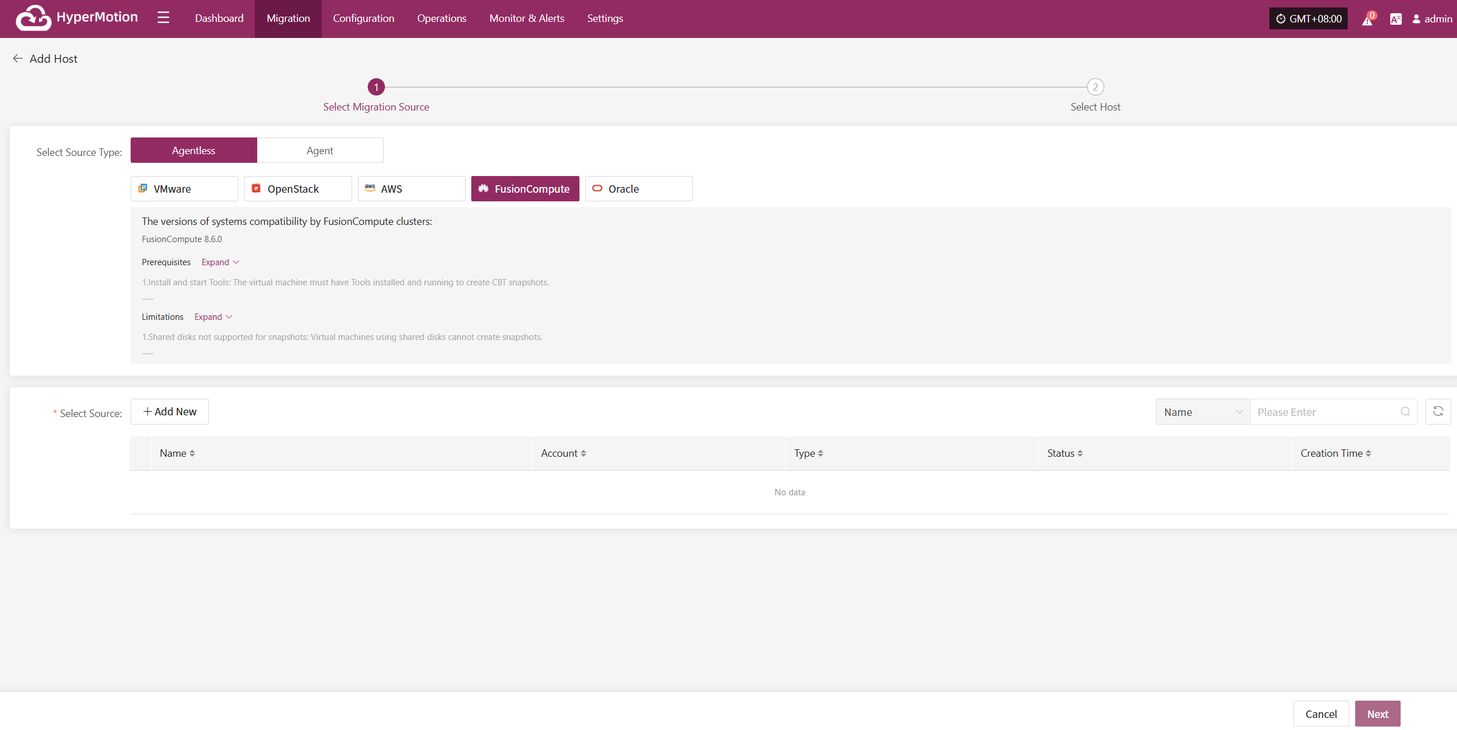Open the Settings menu

pos(605,18)
